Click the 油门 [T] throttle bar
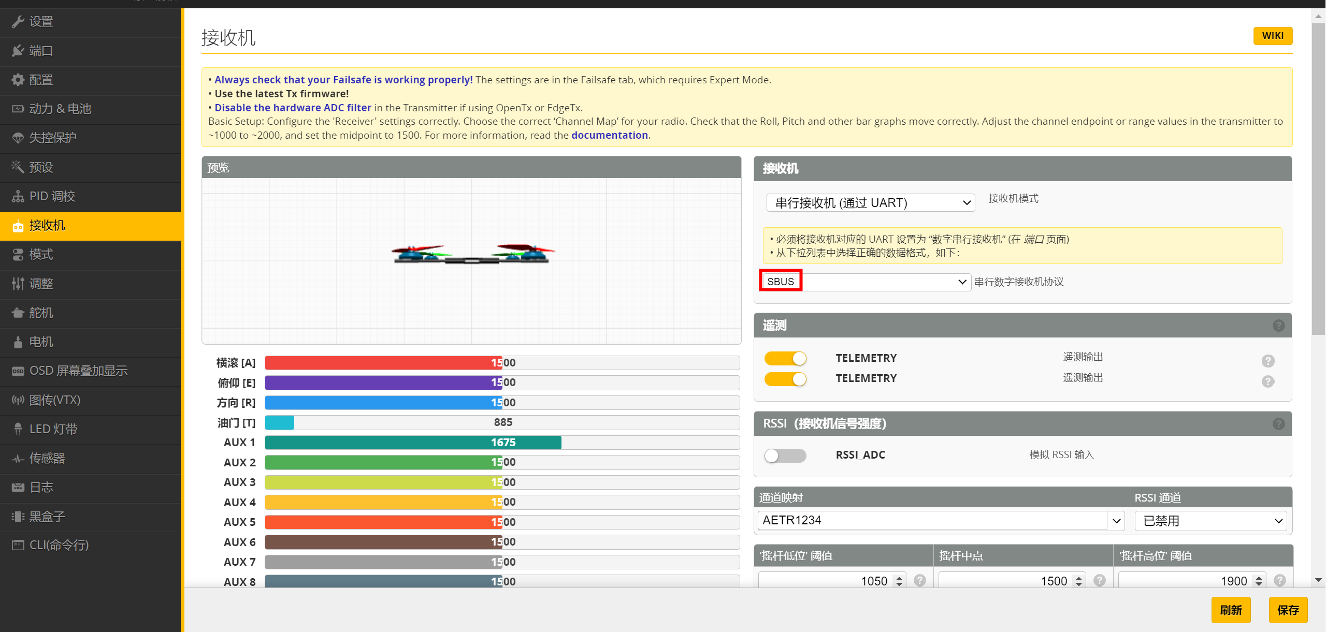Viewport: 1326px width, 632px height. [x=502, y=422]
